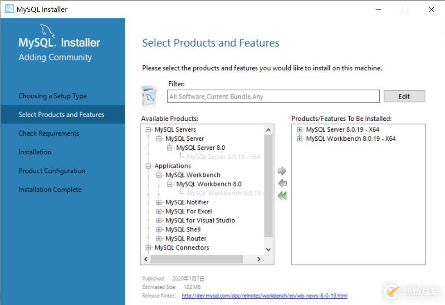
Task: Collapse the Applications tree node
Action: click(x=148, y=166)
